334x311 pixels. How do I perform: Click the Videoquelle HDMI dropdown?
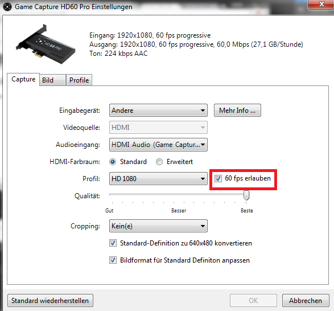pyautogui.click(x=158, y=128)
